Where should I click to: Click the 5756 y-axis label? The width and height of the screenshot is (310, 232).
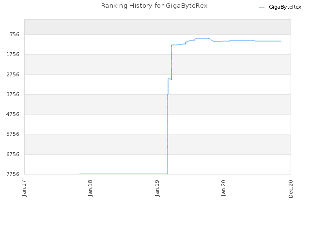[13, 134]
